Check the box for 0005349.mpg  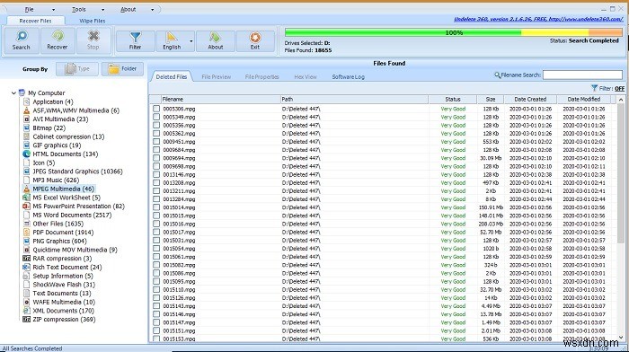[156, 117]
